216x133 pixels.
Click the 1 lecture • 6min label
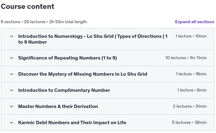192,90
